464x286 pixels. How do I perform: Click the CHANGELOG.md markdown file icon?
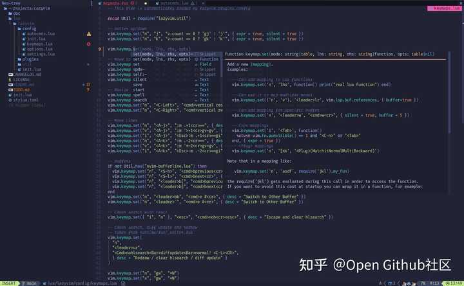click(x=8, y=75)
